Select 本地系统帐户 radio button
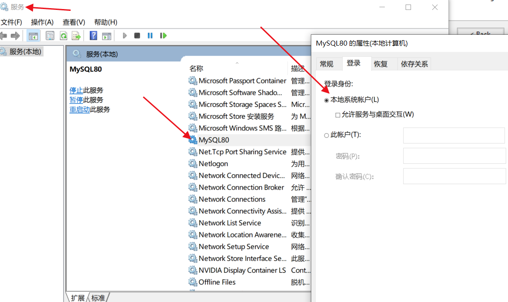508x302 pixels. click(326, 100)
